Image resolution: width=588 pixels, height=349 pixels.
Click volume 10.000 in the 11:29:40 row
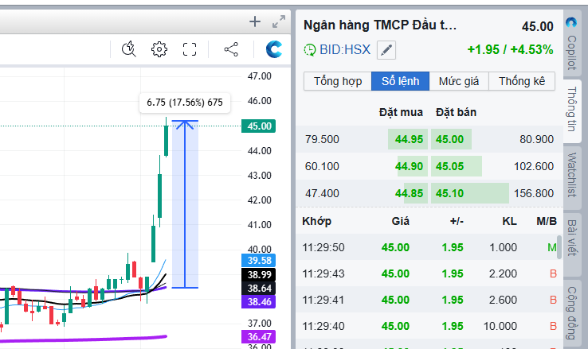point(500,326)
